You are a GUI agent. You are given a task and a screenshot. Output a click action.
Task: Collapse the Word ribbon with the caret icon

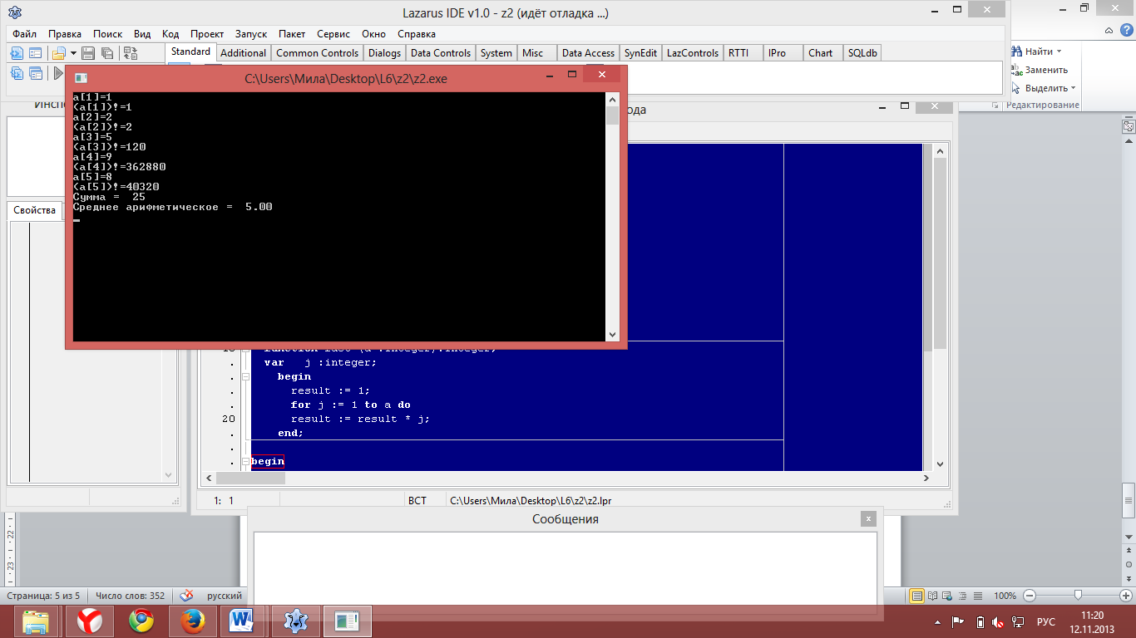pos(1109,29)
